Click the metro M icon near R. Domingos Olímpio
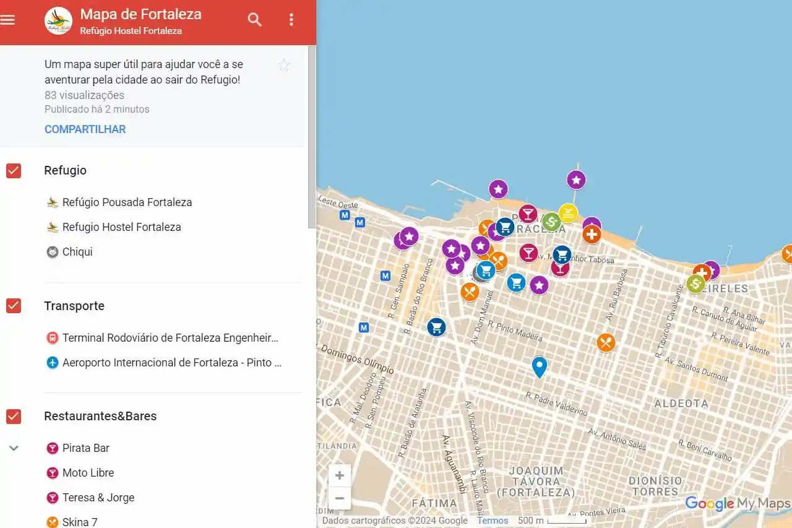 [x=364, y=327]
